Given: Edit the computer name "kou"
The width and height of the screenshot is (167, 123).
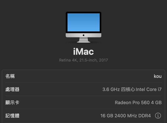Looking at the screenshot, I should (158, 76).
